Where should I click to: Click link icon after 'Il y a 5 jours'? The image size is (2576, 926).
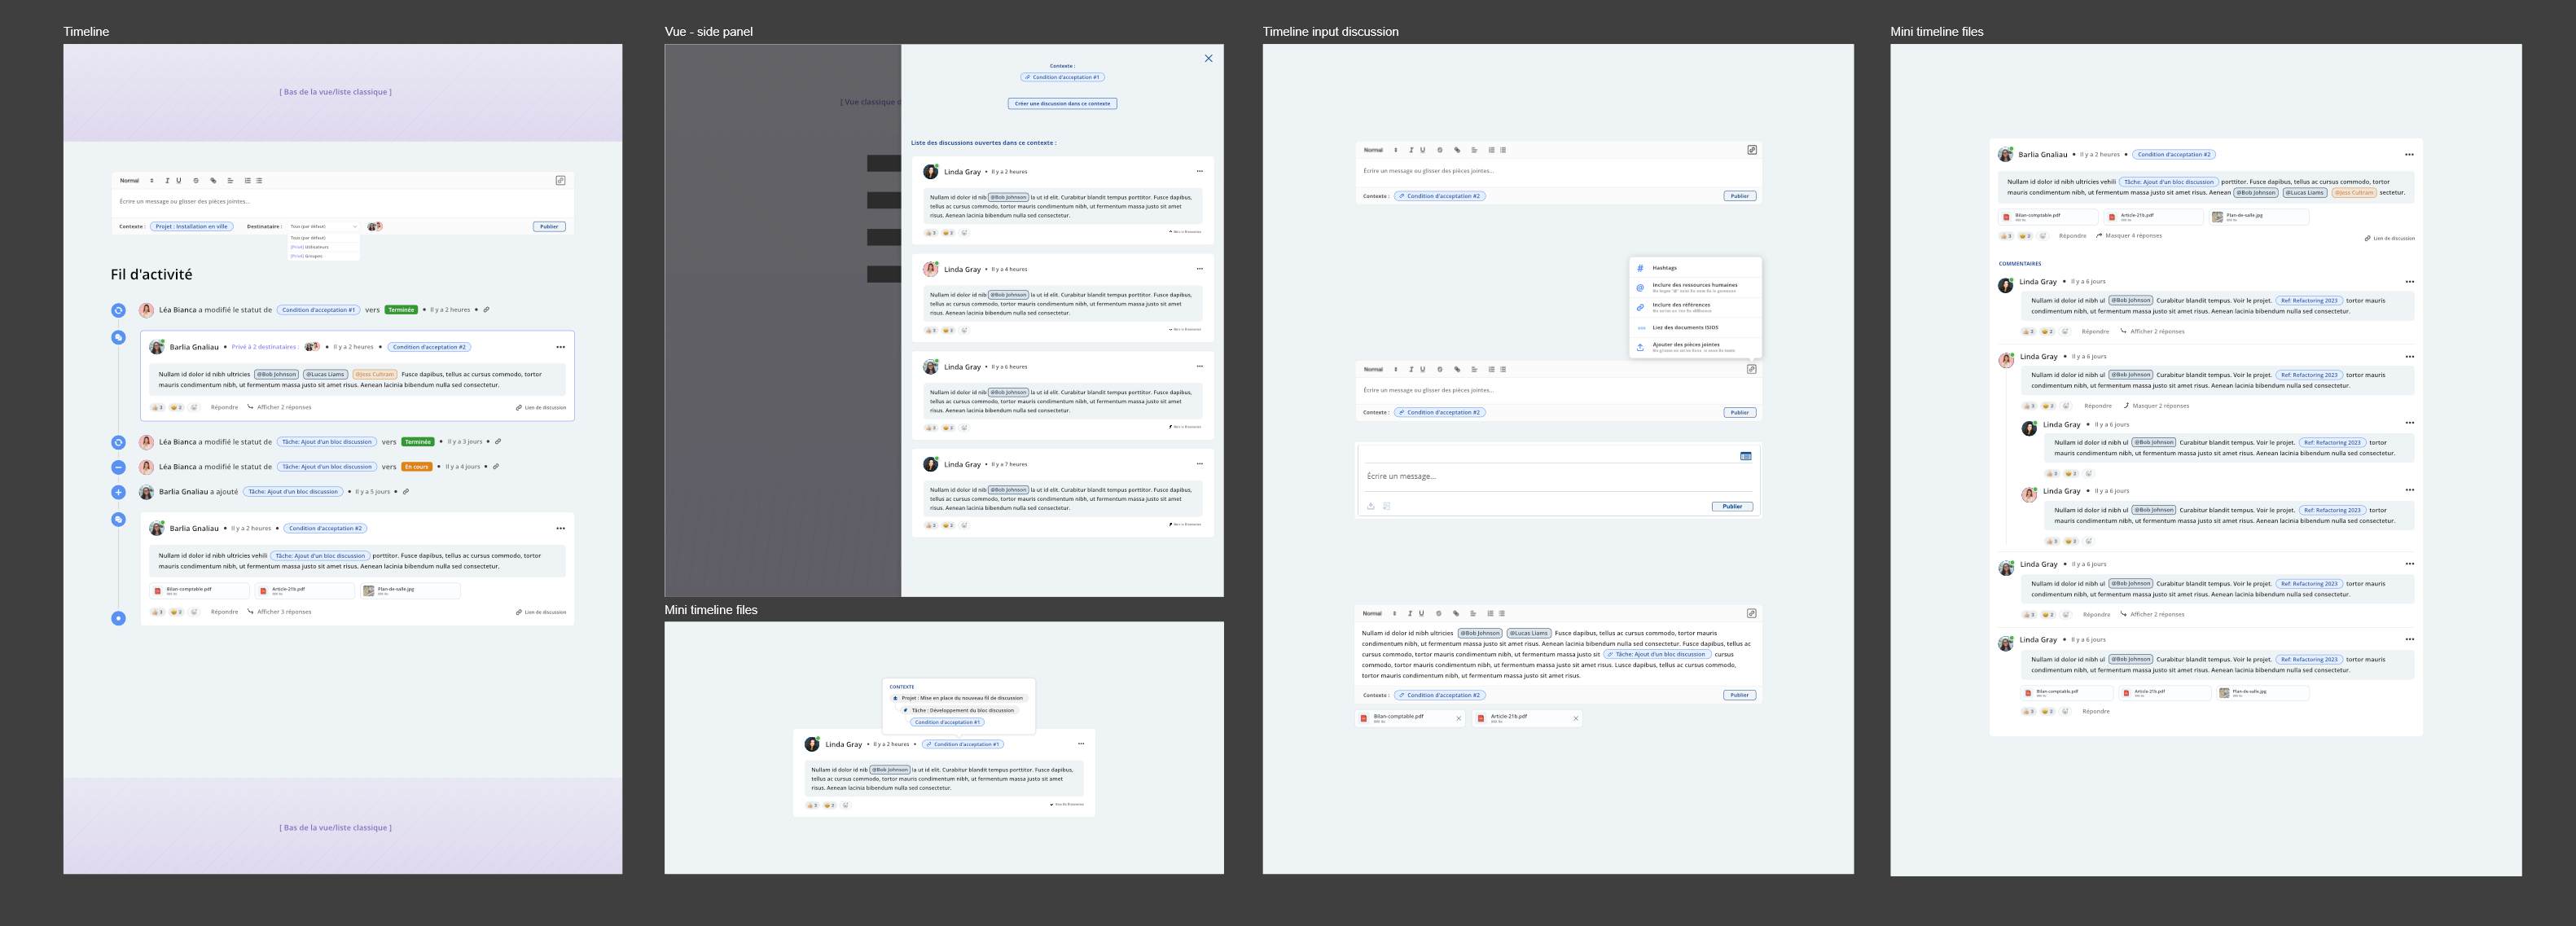(405, 492)
